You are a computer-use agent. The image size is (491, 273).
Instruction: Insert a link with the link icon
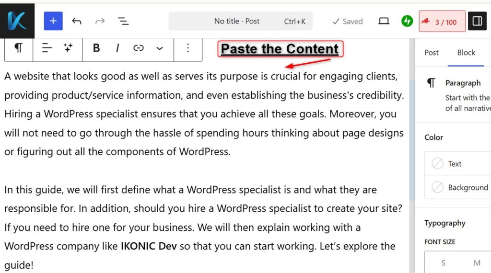click(x=139, y=48)
